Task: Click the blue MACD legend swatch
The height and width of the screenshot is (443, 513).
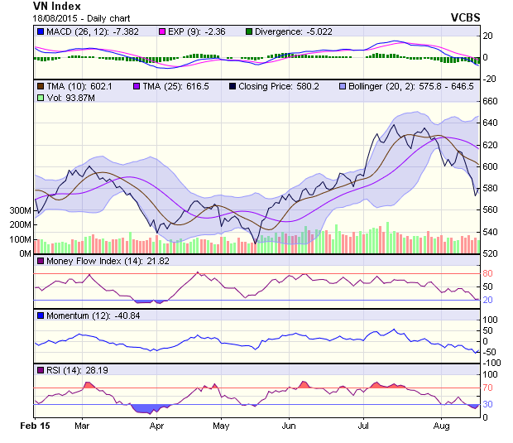Action: click(x=40, y=31)
